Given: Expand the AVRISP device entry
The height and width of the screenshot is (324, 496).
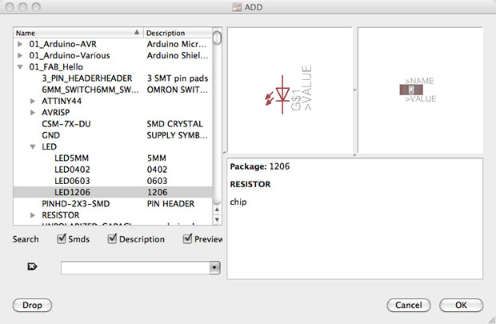Looking at the screenshot, I should tap(33, 112).
